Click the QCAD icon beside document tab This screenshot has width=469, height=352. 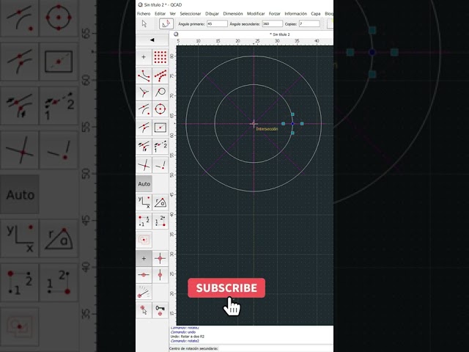click(176, 34)
